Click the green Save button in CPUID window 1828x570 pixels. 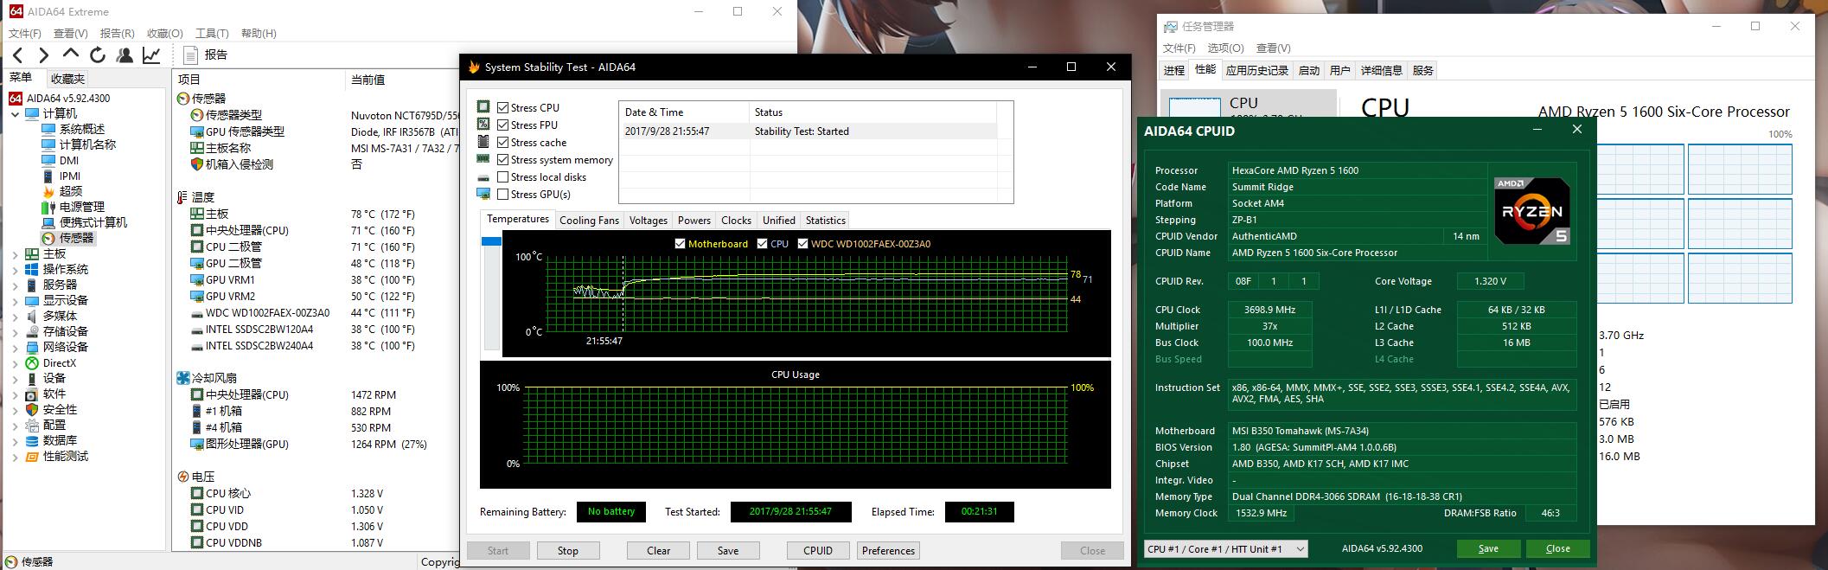click(1488, 548)
